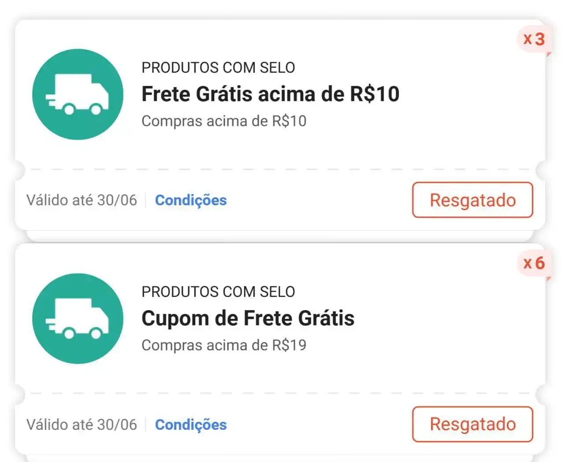Tap dashed divider line on the first coupon
The image size is (564, 462).
[280, 169]
